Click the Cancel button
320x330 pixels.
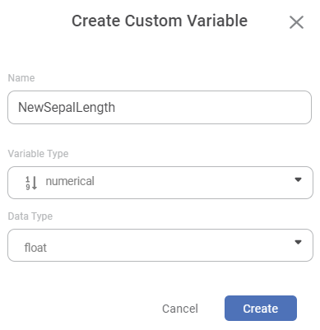180,309
